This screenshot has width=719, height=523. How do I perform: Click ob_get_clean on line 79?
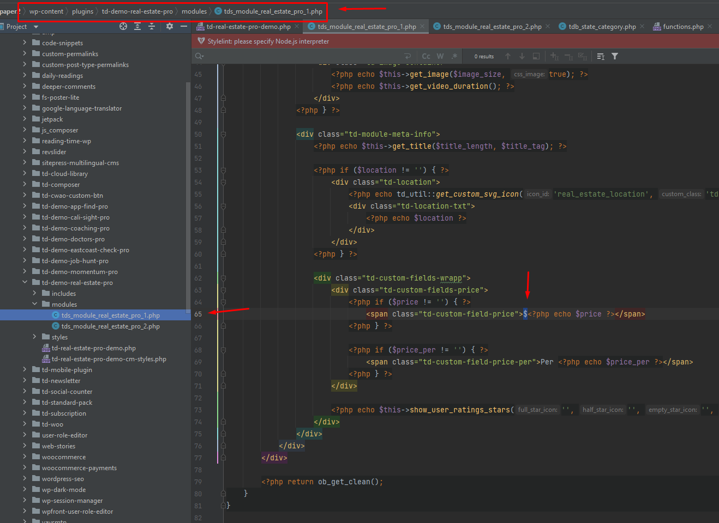tap(344, 482)
